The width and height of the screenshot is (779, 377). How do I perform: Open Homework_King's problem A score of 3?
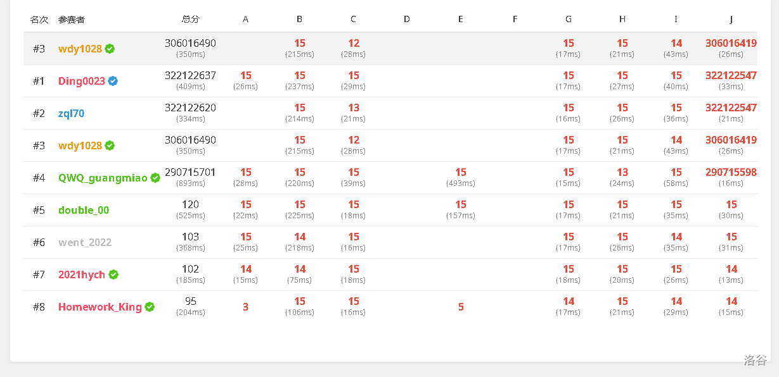pyautogui.click(x=245, y=307)
